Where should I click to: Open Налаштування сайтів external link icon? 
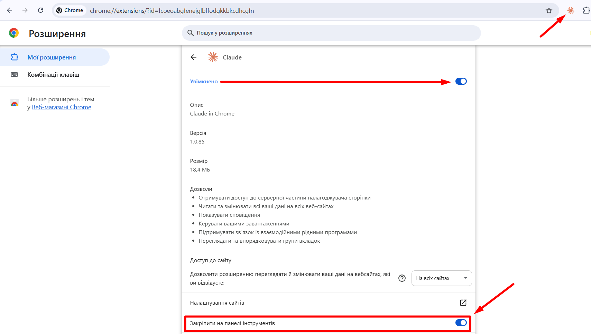tap(463, 303)
